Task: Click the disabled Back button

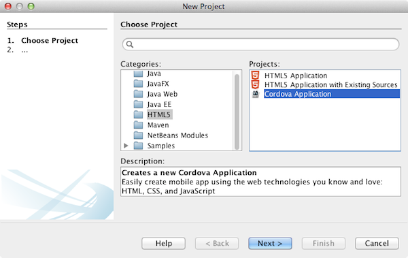Action: [x=217, y=244]
